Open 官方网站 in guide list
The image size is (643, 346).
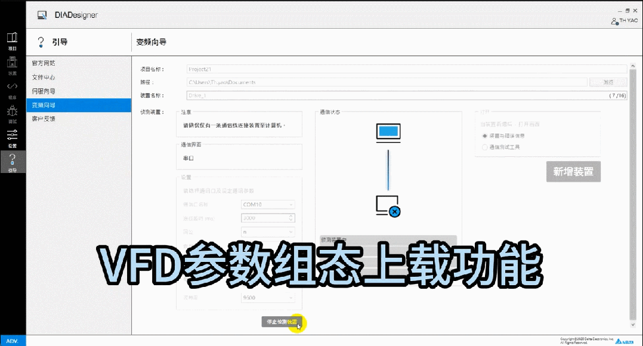79,63
